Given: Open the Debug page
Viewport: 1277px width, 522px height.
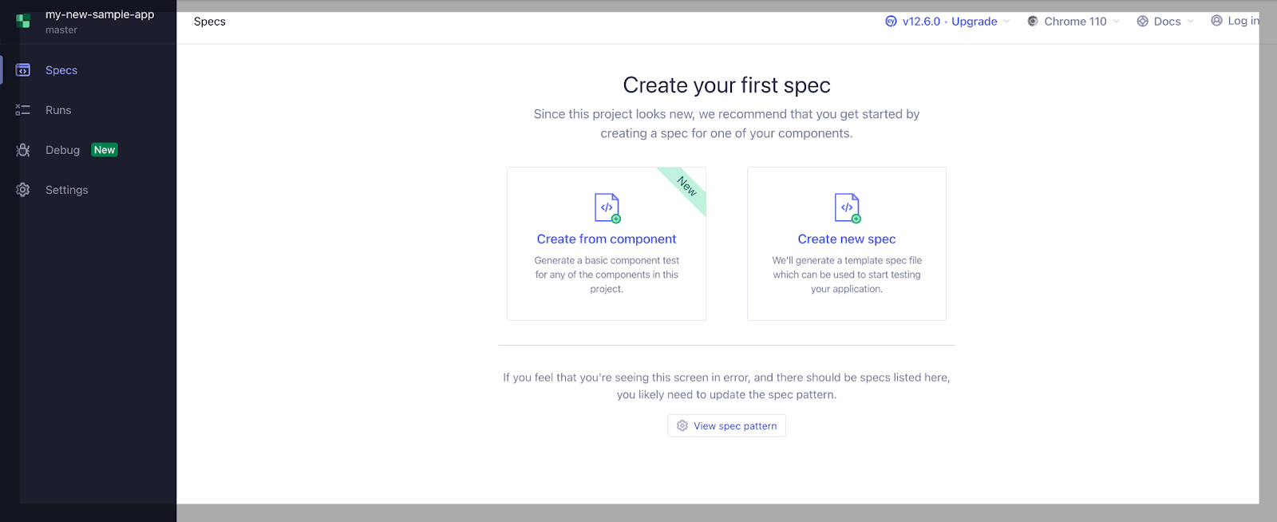Looking at the screenshot, I should (x=62, y=150).
